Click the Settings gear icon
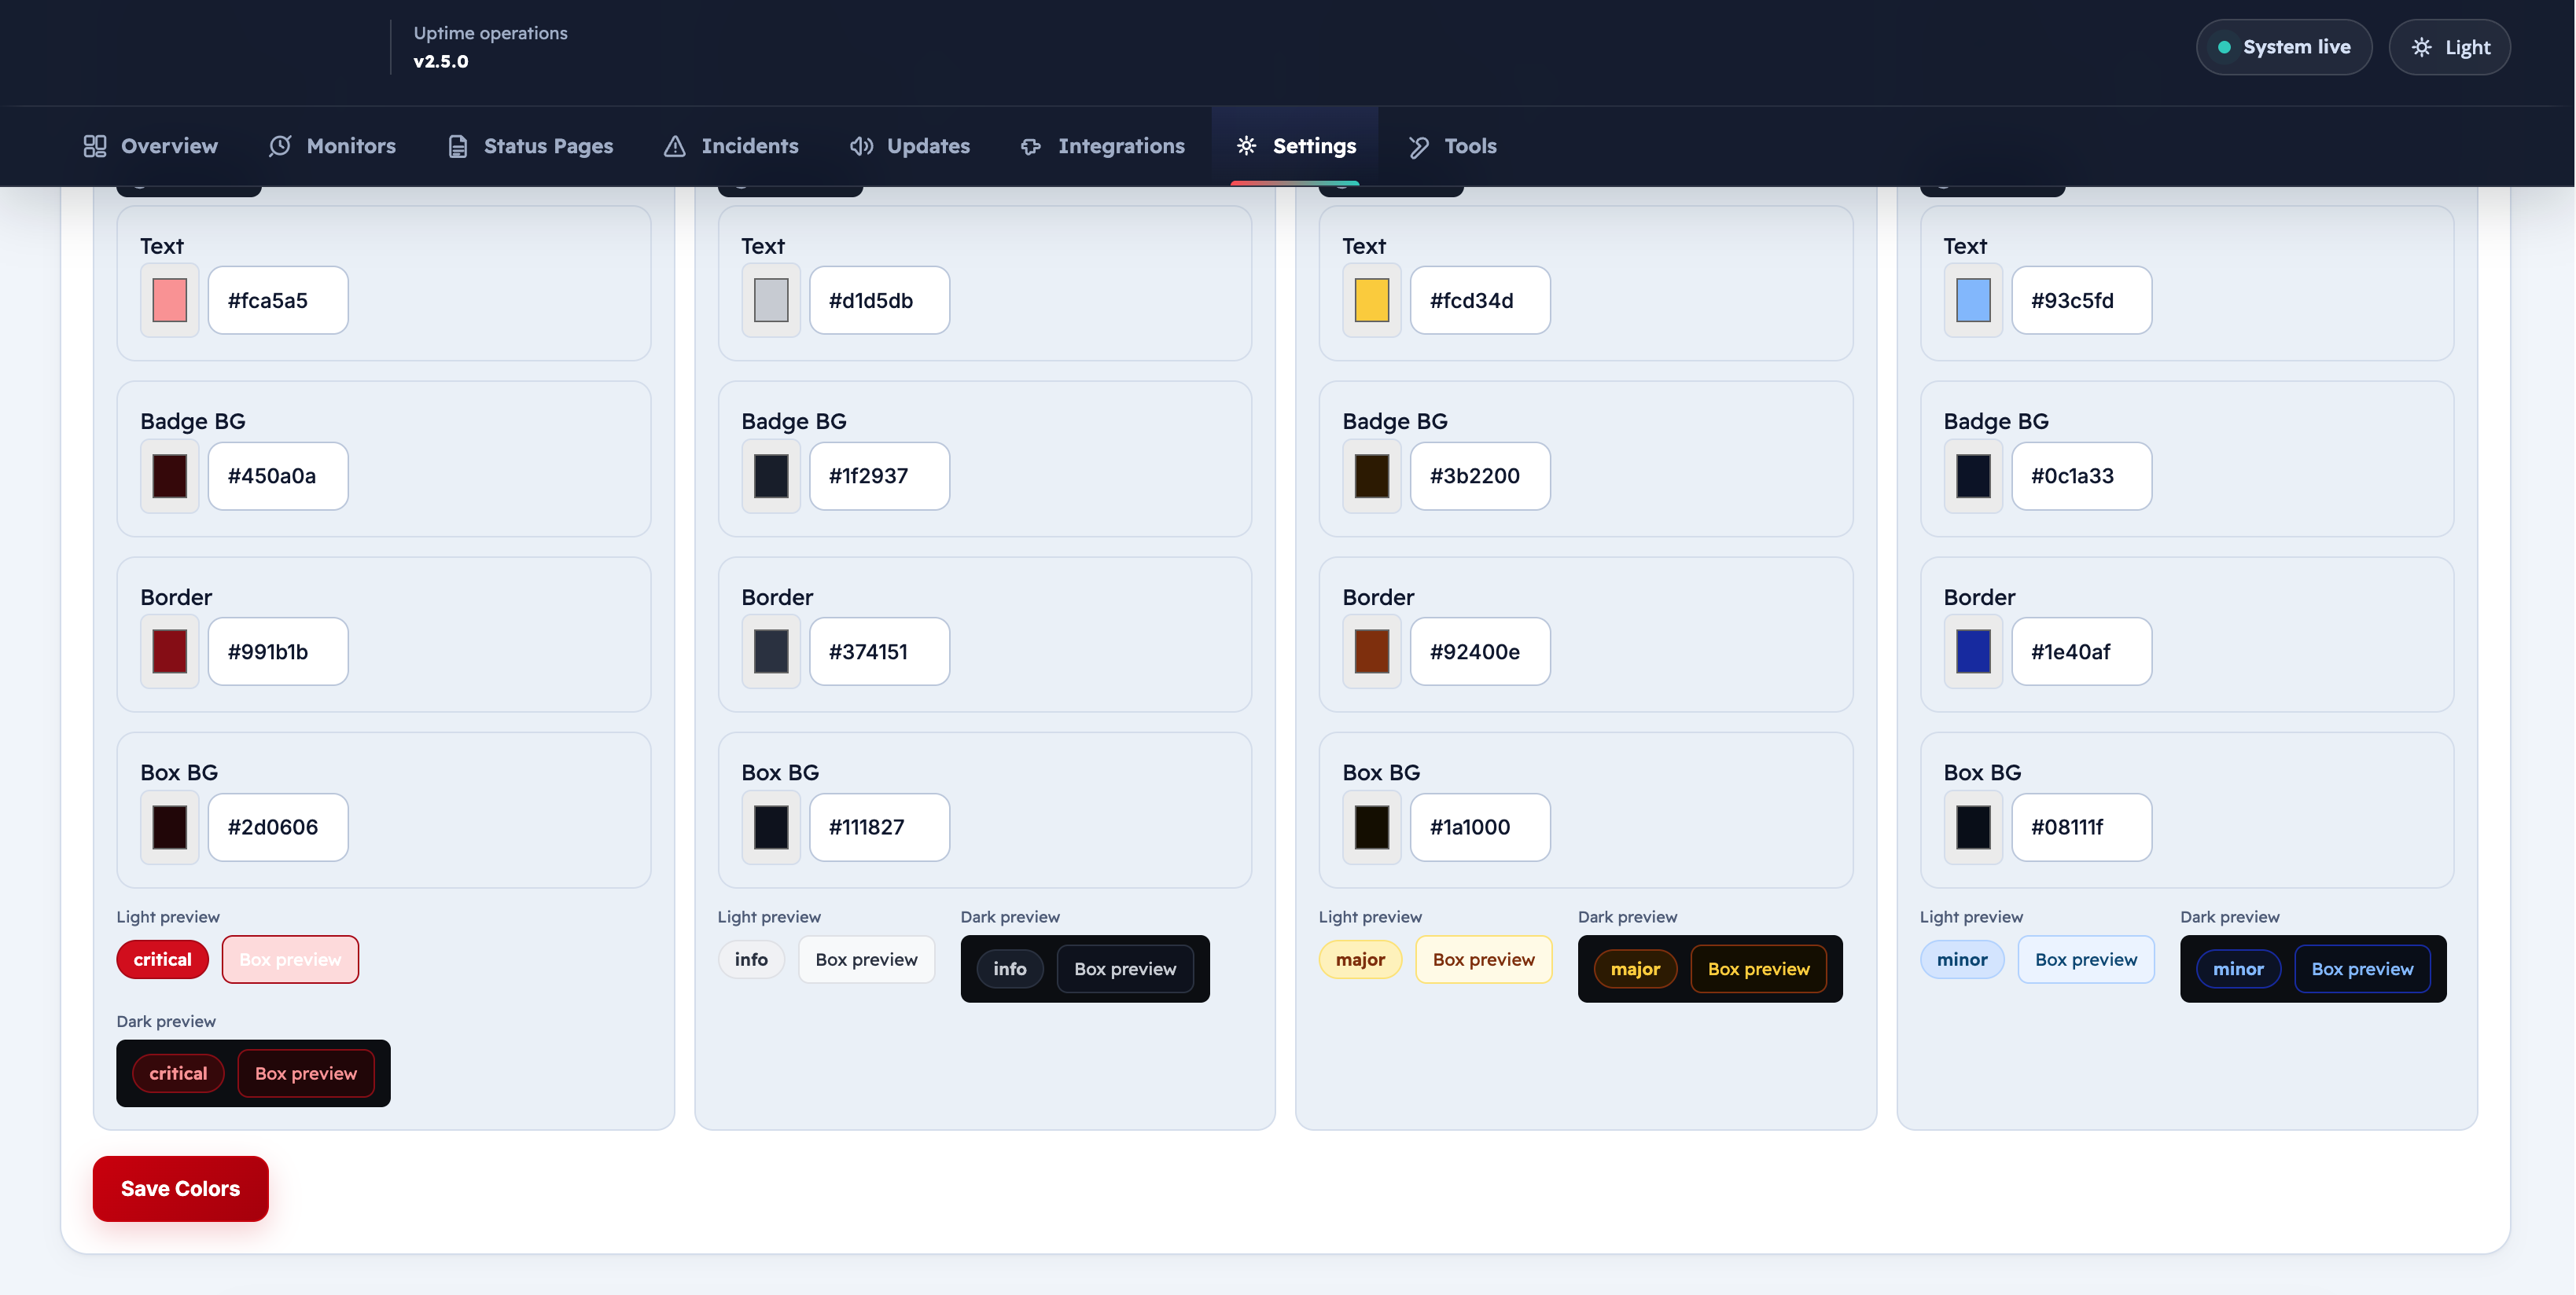 (1246, 146)
